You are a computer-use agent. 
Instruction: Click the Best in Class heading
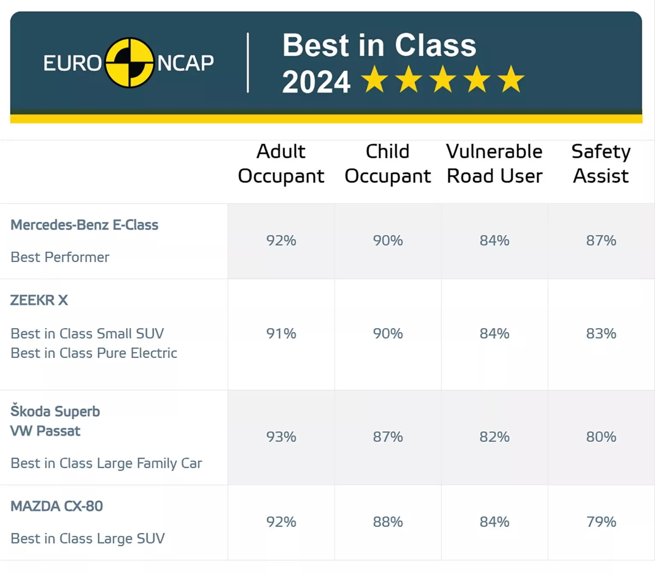[x=379, y=45]
